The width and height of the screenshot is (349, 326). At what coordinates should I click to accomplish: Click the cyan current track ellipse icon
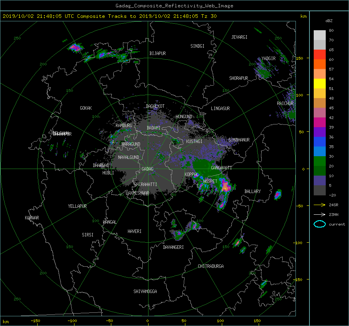320,224
